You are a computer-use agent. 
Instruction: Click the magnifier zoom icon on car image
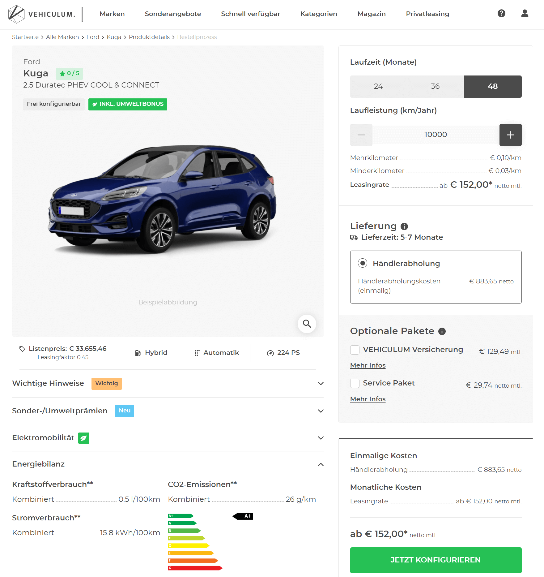[307, 324]
